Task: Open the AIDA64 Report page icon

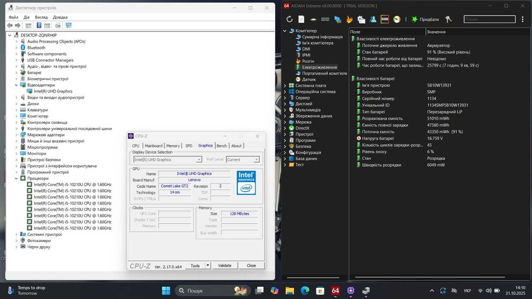Action: tap(301, 19)
